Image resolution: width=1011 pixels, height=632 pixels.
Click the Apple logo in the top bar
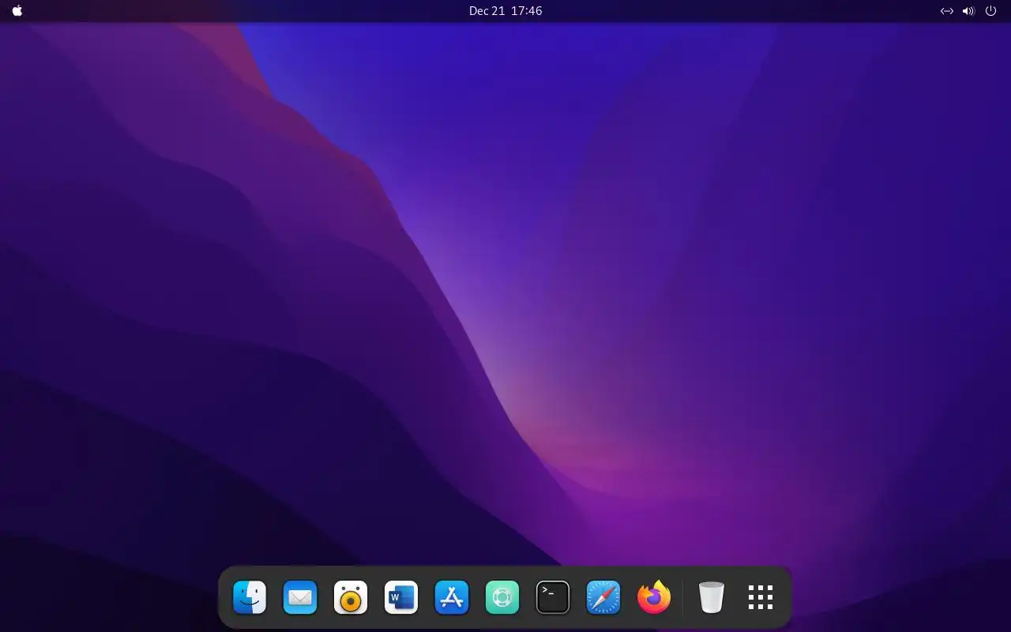click(x=17, y=11)
